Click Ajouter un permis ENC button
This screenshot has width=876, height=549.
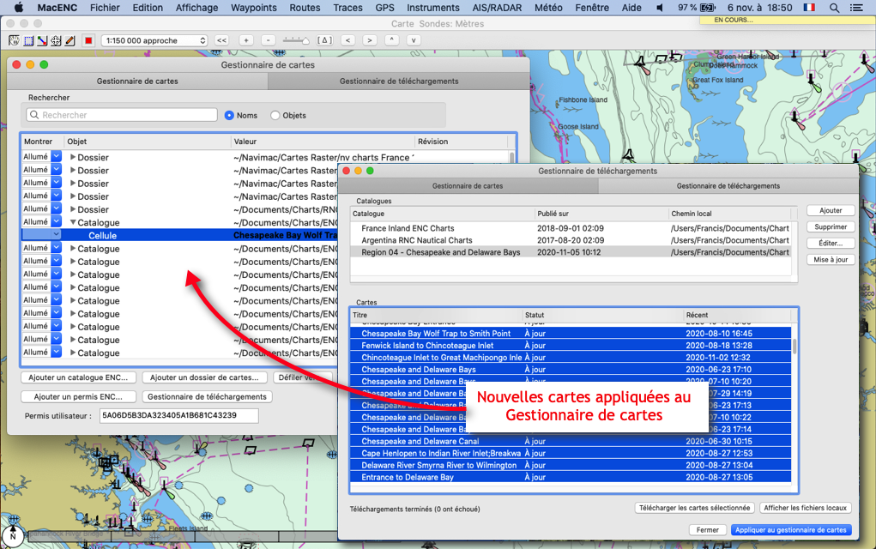(x=78, y=396)
